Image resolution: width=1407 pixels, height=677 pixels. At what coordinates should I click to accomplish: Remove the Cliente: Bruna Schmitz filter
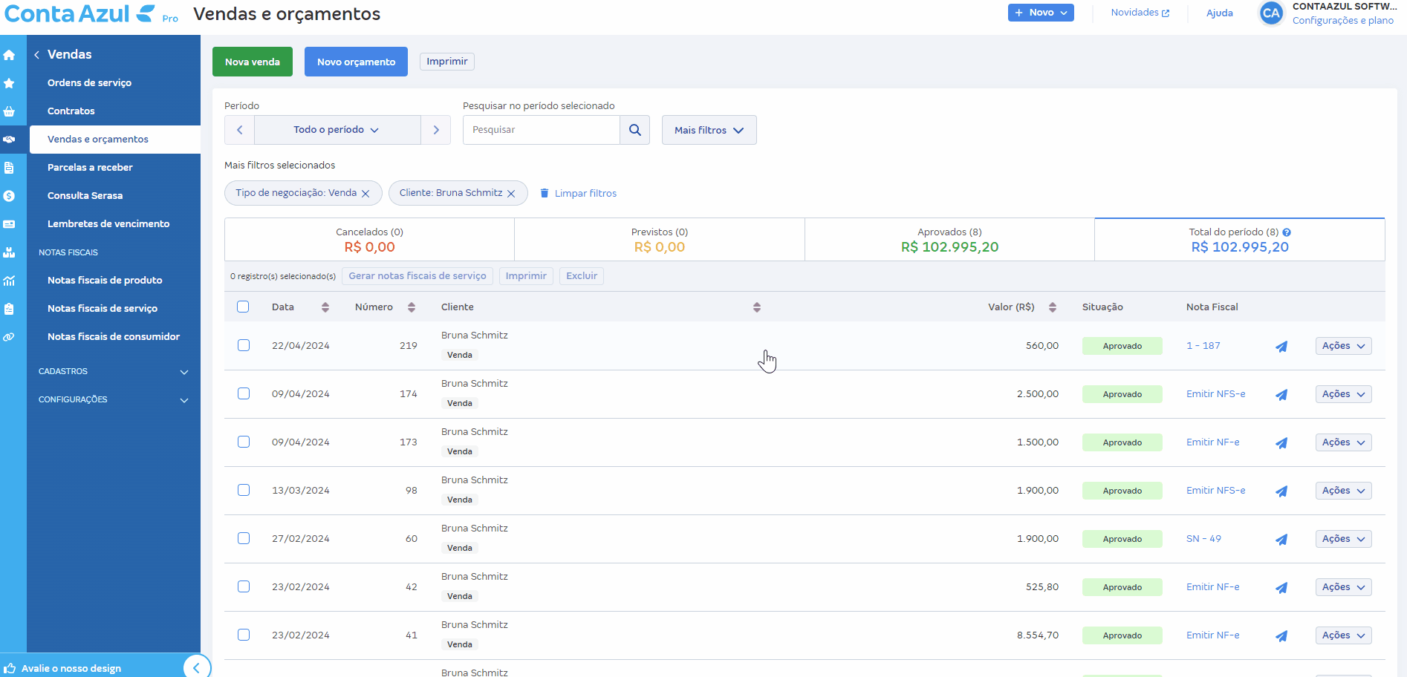click(511, 194)
